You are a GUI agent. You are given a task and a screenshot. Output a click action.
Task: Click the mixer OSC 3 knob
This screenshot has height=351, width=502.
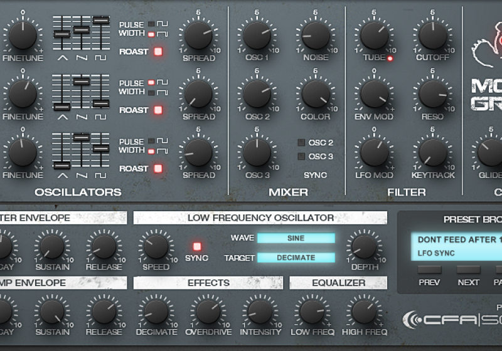[257, 152]
